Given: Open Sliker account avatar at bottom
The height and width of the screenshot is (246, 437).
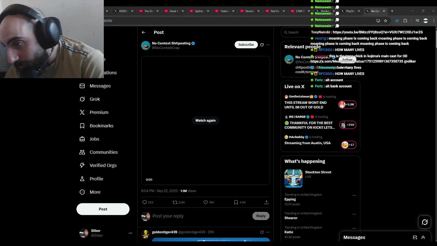Looking at the screenshot, I should click(84, 233).
